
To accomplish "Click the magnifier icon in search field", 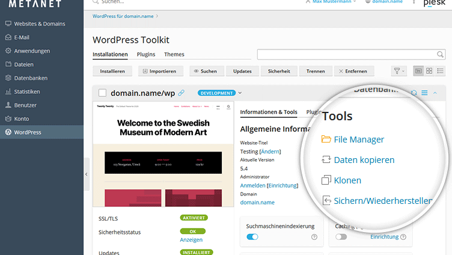I will [440, 54].
